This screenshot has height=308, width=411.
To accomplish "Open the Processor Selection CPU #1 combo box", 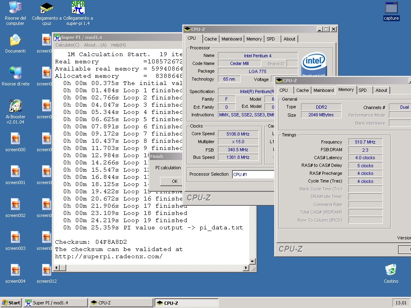I will 253,174.
